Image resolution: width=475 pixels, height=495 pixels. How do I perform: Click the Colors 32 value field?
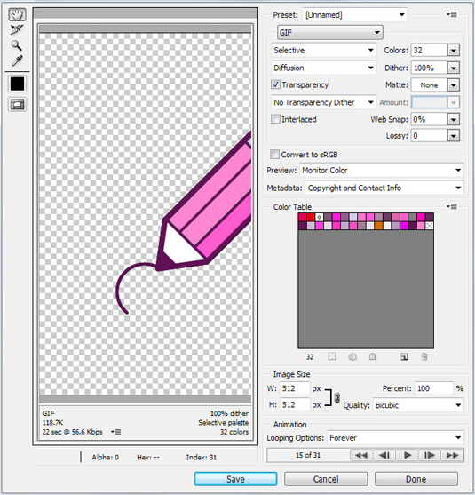429,50
